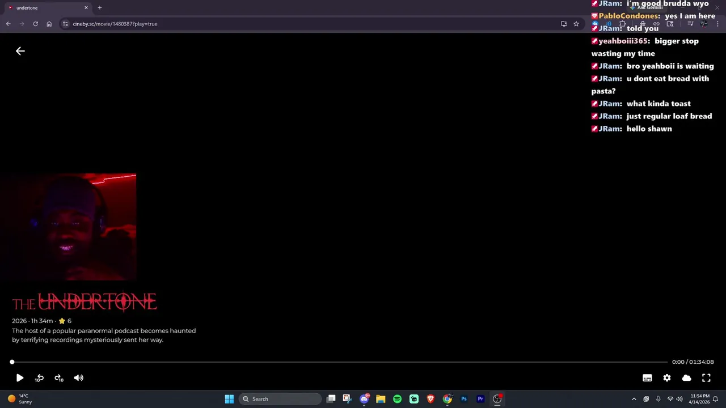Open the notifications bell in taskbar
The height and width of the screenshot is (408, 726).
pos(716,399)
